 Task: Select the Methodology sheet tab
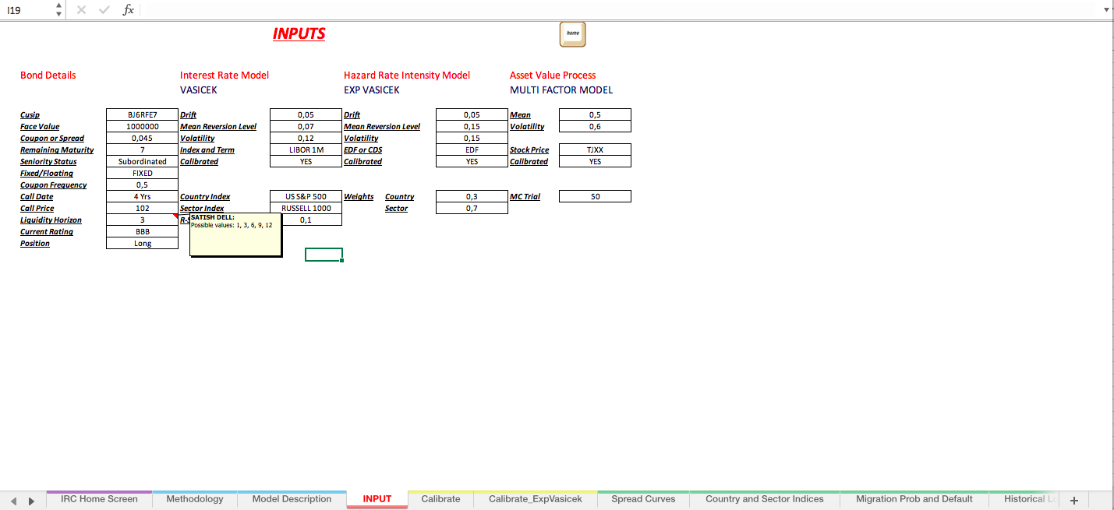pos(195,499)
